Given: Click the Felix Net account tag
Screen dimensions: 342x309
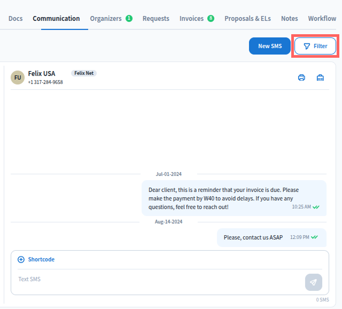Looking at the screenshot, I should pyautogui.click(x=84, y=73).
